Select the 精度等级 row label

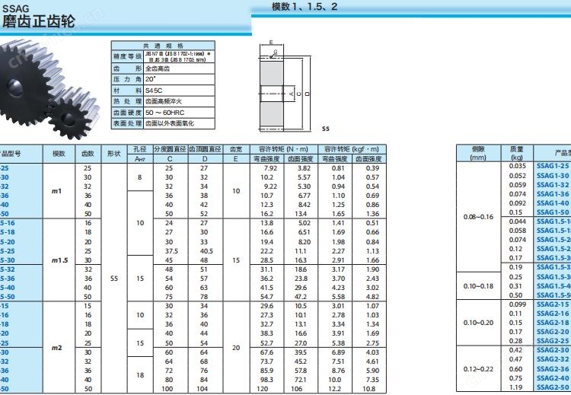(127, 56)
